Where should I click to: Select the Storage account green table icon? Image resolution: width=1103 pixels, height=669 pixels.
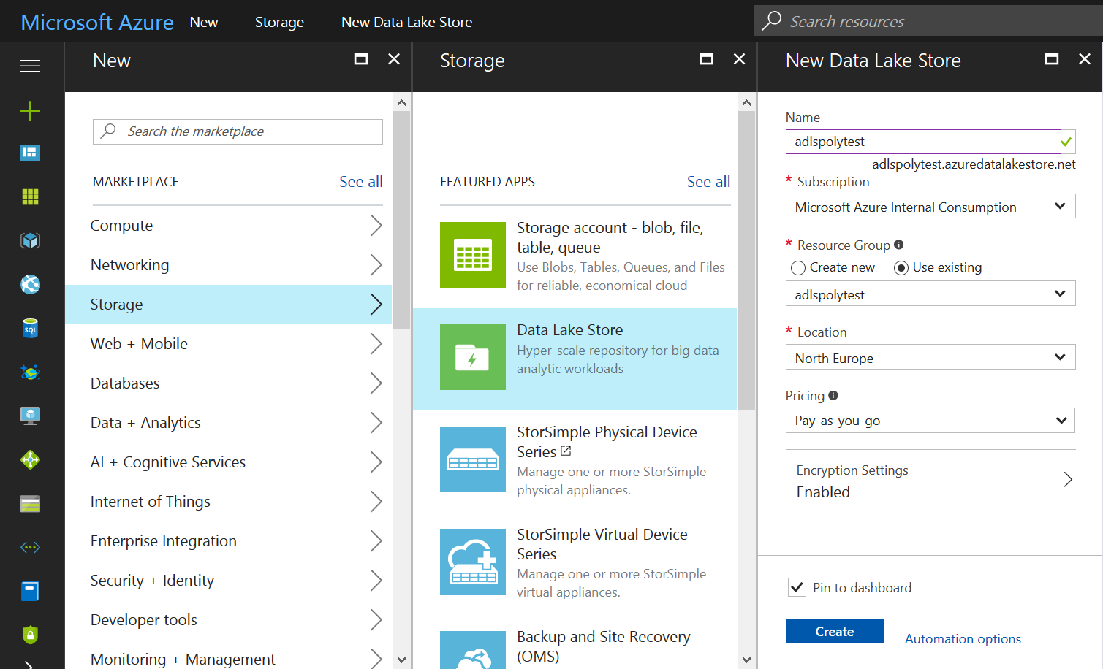(473, 255)
